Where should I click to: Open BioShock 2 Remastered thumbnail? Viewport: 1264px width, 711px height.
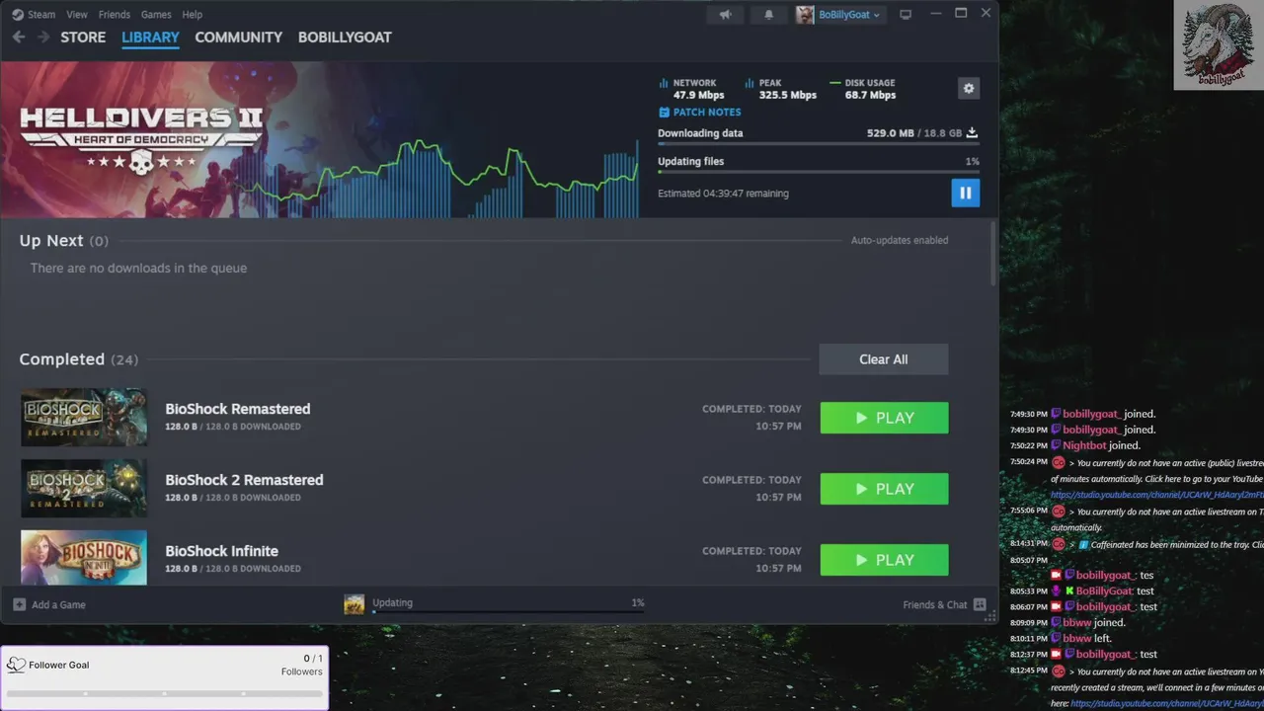tap(84, 488)
